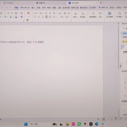Open the OfficePLUS ribbon tab
This screenshot has width=127, height=127.
pyautogui.click(x=25, y=8)
